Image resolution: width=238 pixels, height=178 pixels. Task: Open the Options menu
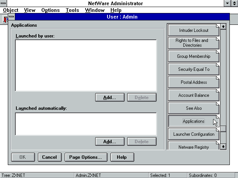(51, 10)
